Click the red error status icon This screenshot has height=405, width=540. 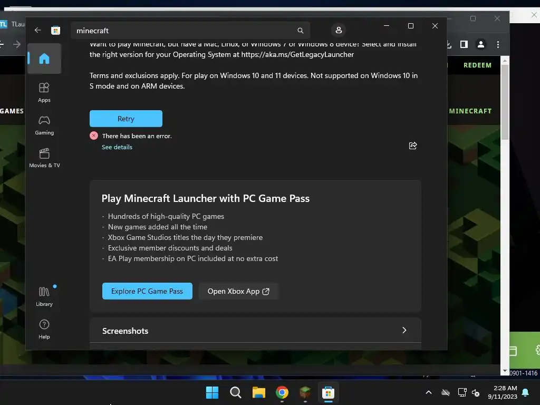click(x=94, y=136)
